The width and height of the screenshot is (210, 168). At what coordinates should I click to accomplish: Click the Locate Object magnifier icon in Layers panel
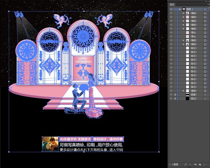tap(185, 164)
